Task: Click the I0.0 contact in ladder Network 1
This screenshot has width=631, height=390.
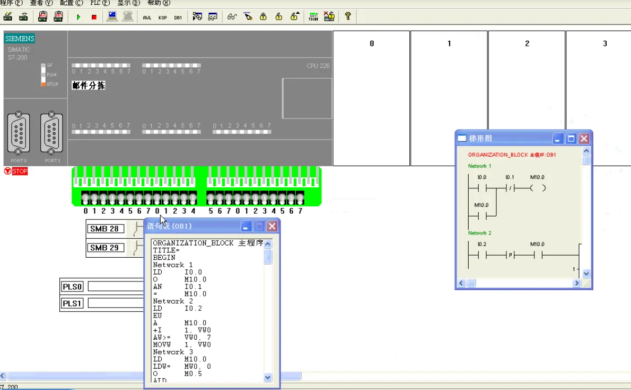Action: (481, 187)
